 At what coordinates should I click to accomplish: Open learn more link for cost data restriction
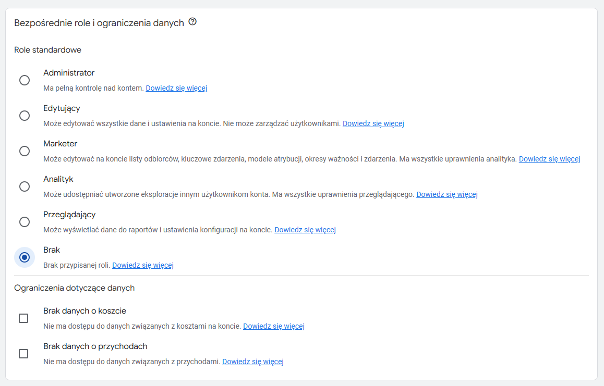(273, 326)
